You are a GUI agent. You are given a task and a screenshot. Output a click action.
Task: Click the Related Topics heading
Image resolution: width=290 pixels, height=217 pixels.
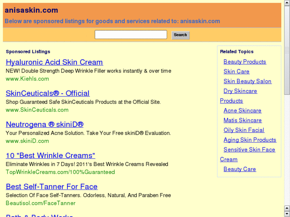[237, 52]
